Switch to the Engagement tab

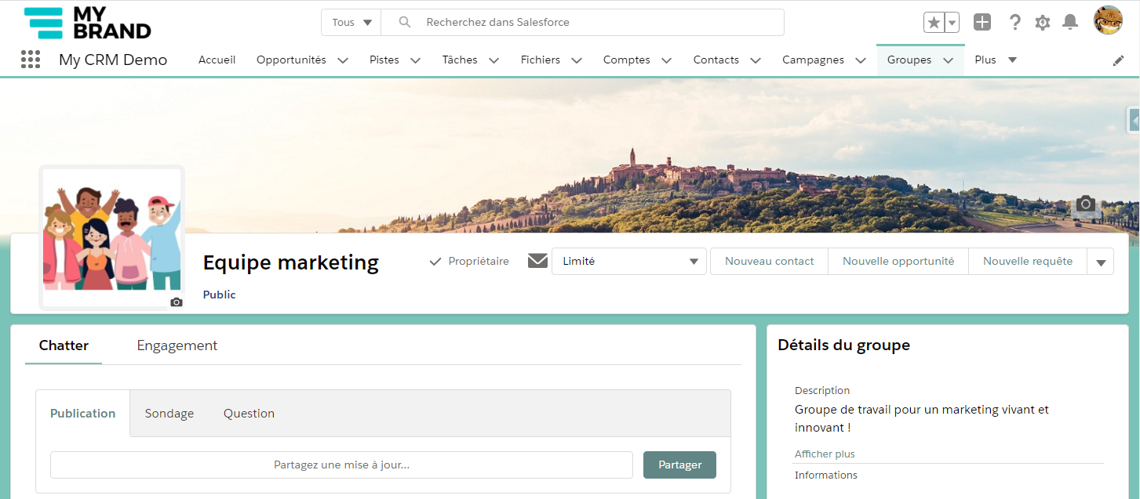177,345
